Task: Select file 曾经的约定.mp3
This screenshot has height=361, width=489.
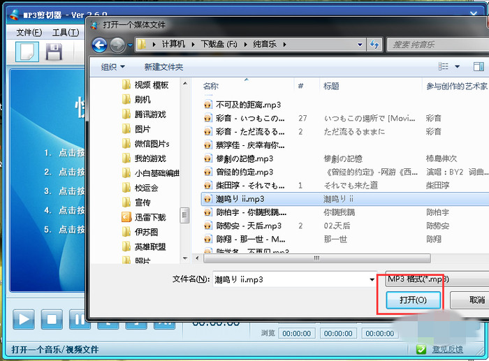Action: pos(239,172)
